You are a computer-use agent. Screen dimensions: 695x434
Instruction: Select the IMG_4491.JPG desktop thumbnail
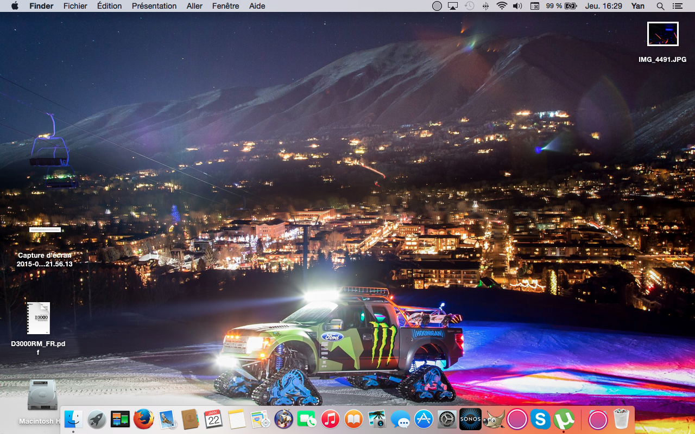click(x=662, y=34)
